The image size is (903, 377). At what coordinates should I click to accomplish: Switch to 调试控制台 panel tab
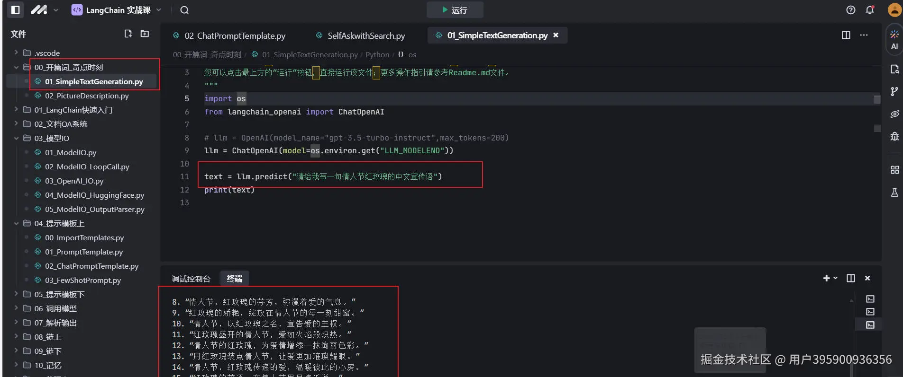[x=191, y=279]
